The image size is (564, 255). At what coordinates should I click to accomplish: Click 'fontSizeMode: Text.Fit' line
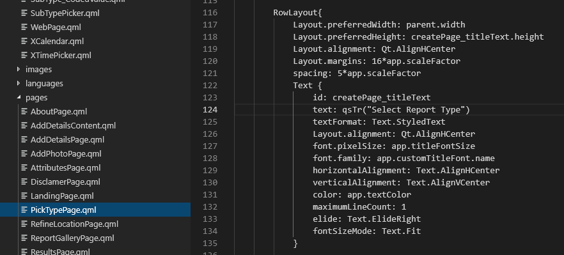367,231
